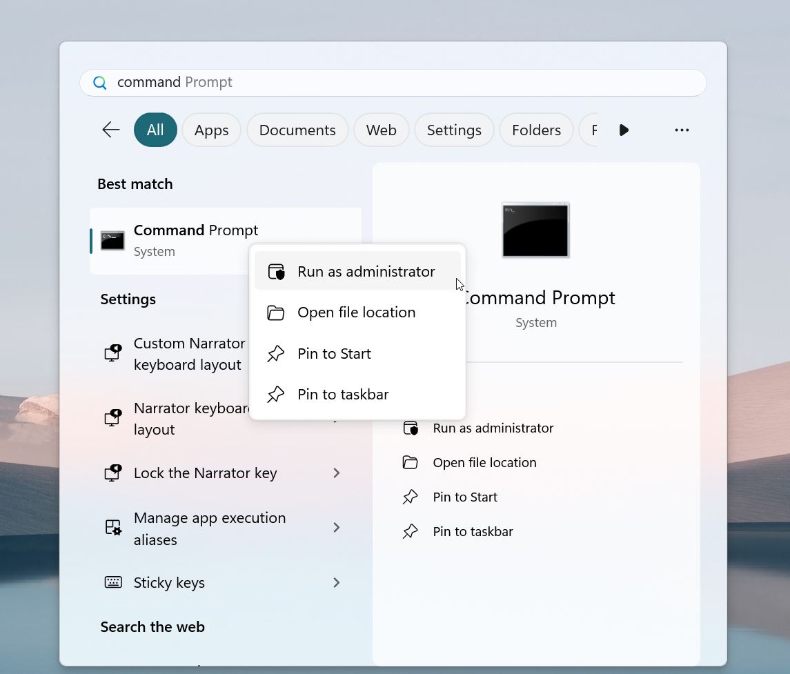Screen dimensions: 790x674
Task: Click the shield icon beside context-menu Run as administrator
Action: click(276, 272)
